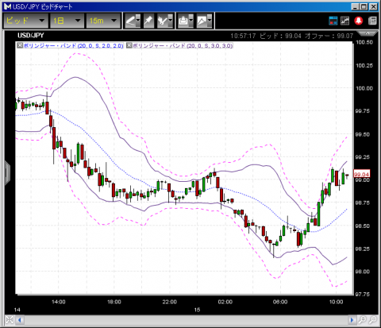The image size is (381, 328).
Task: Click the 100.00 price axis label
Action: 364,88
